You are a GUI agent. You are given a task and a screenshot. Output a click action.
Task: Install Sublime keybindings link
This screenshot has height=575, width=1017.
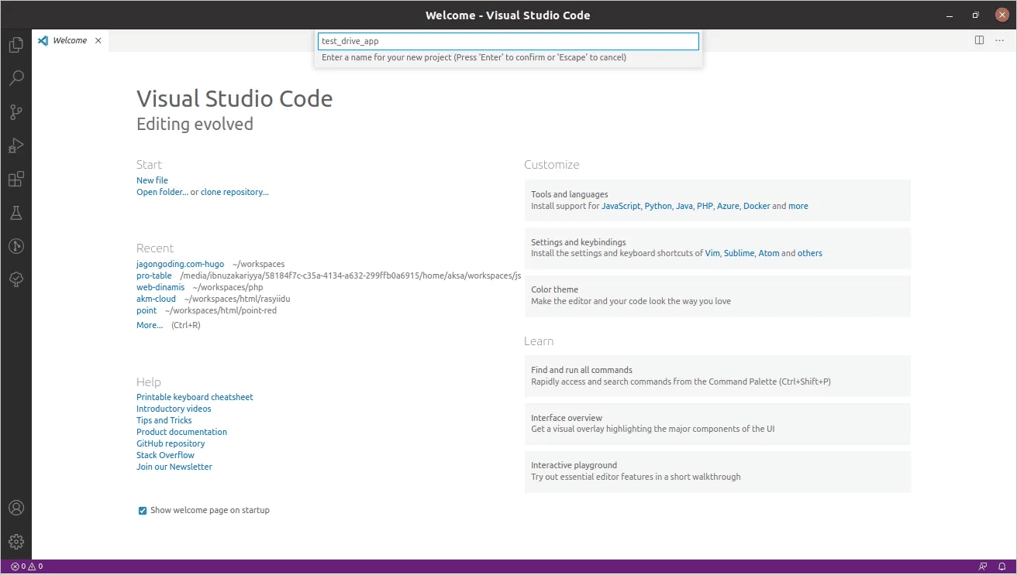click(x=739, y=253)
